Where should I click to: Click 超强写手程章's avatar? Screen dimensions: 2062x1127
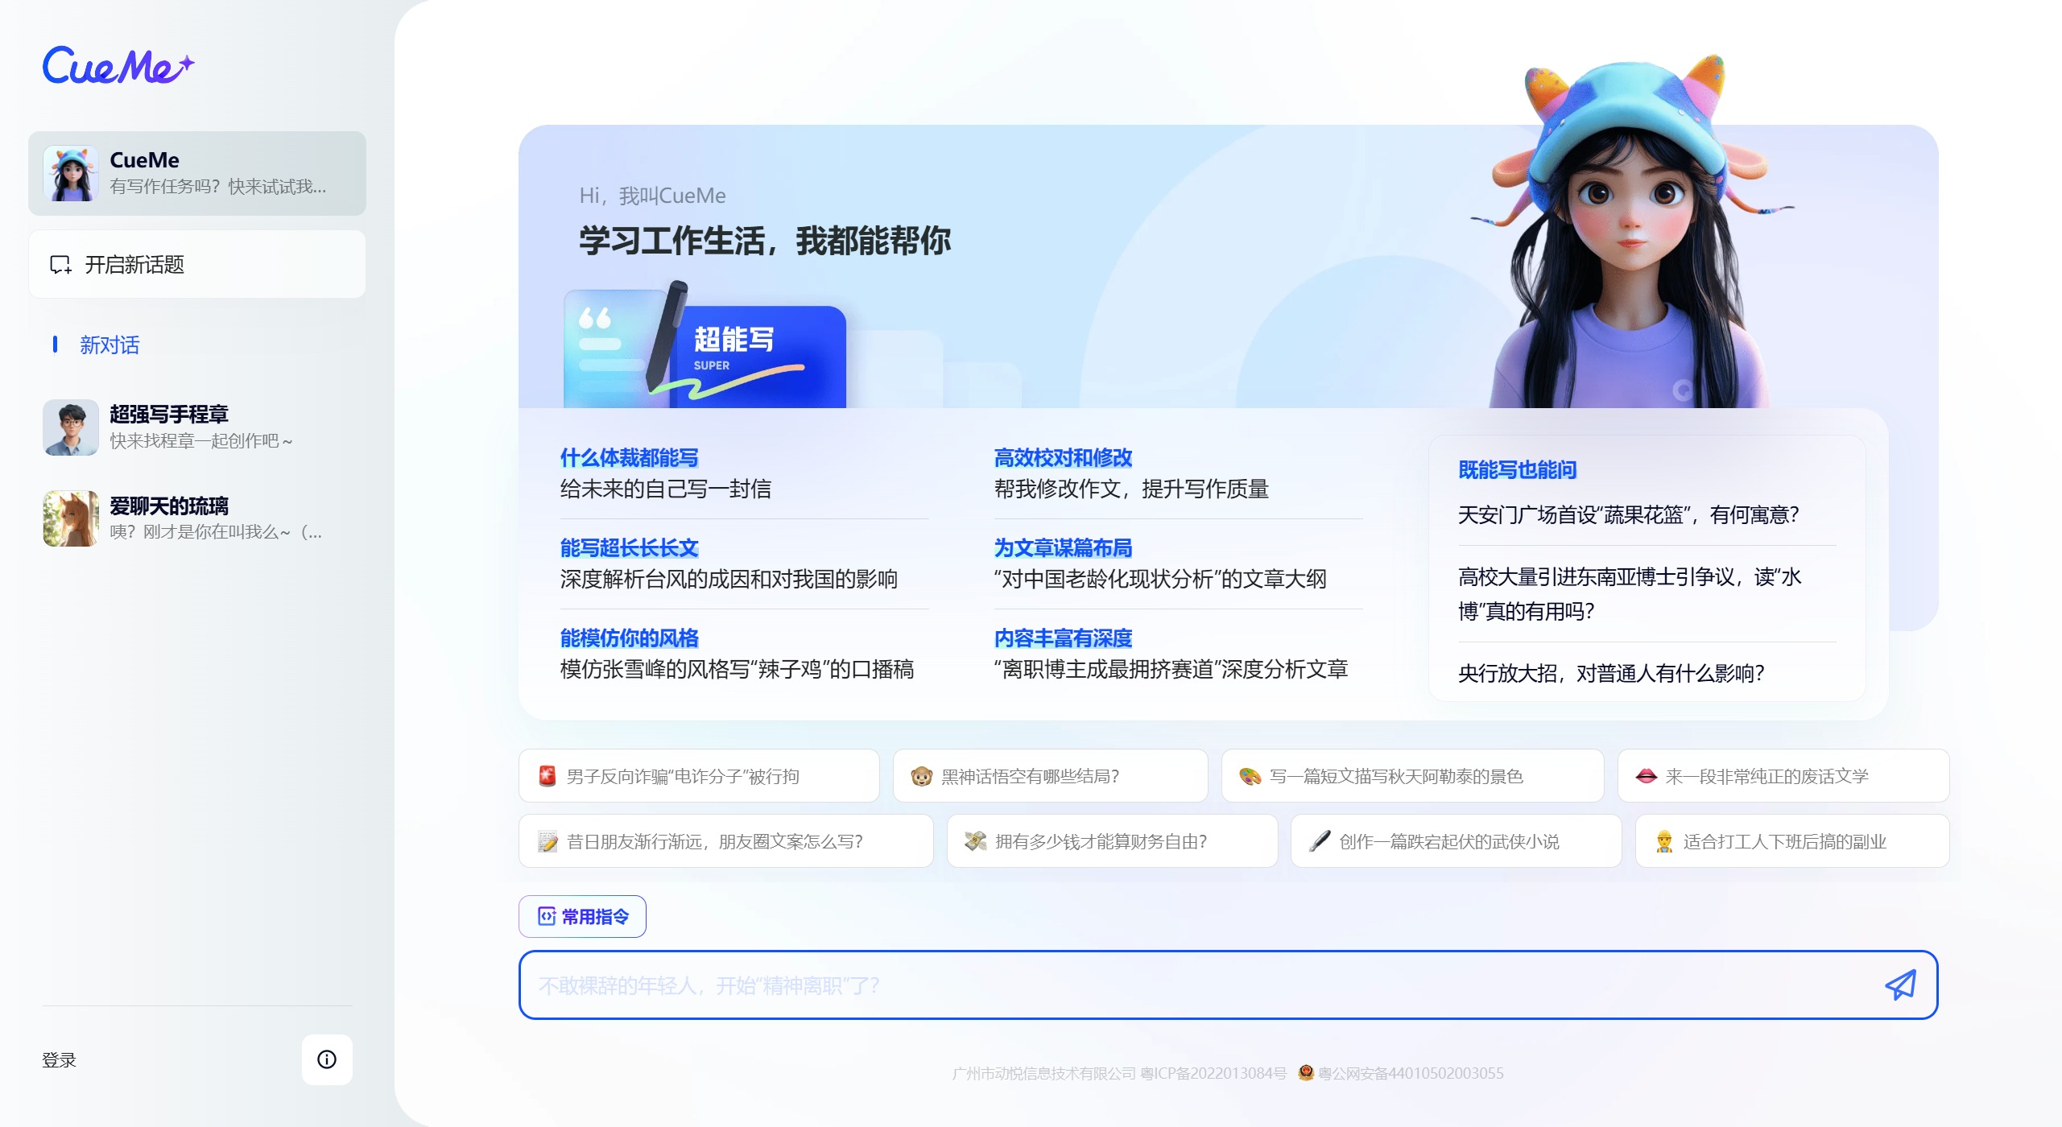pos(71,427)
